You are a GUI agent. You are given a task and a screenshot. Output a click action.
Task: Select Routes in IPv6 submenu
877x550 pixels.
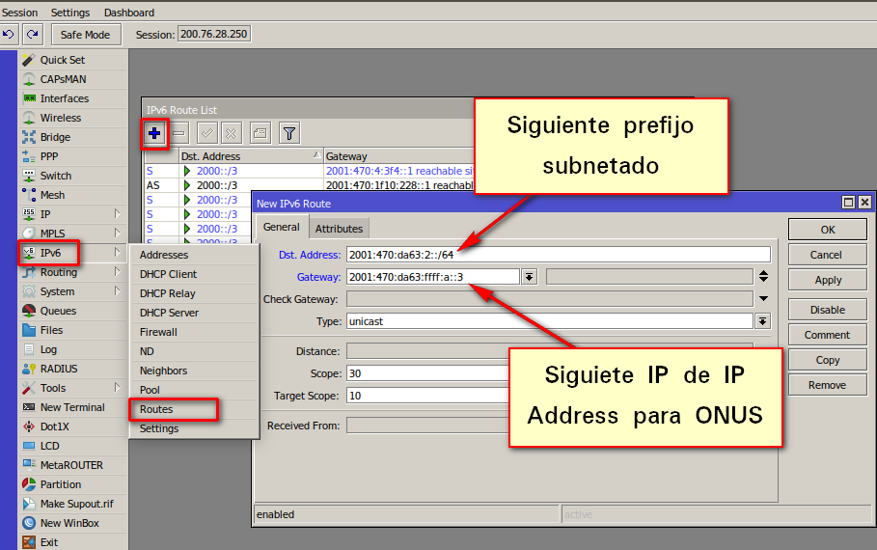pos(156,409)
